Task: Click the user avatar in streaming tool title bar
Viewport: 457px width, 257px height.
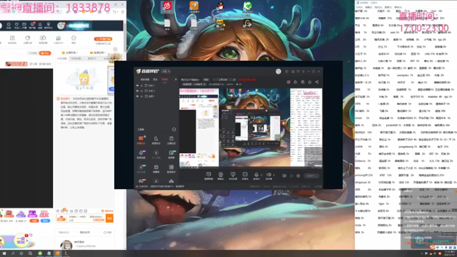Action: point(278,71)
